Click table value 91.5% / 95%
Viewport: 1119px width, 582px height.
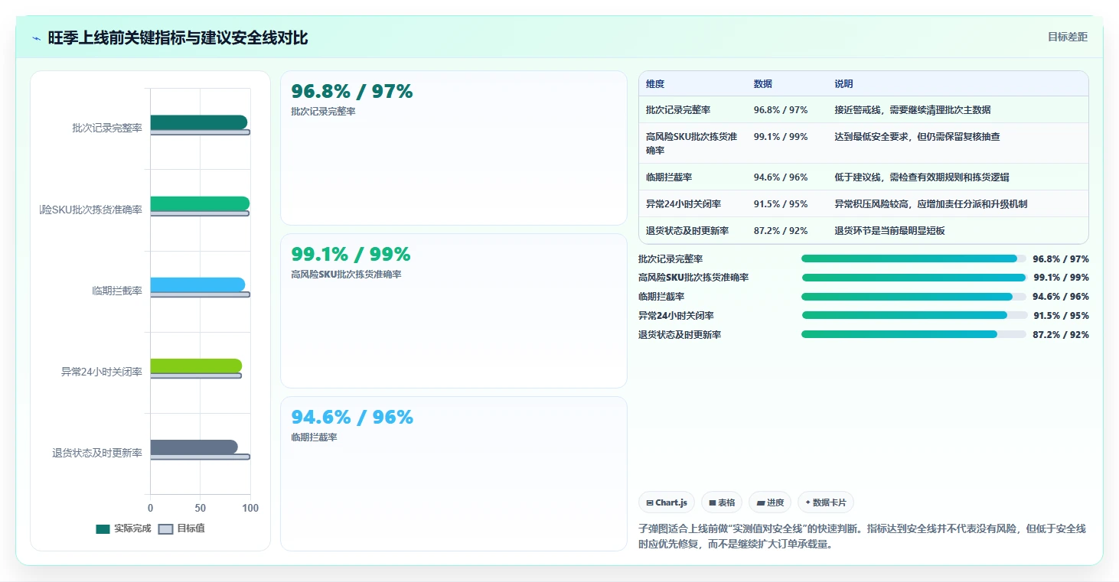[781, 204]
